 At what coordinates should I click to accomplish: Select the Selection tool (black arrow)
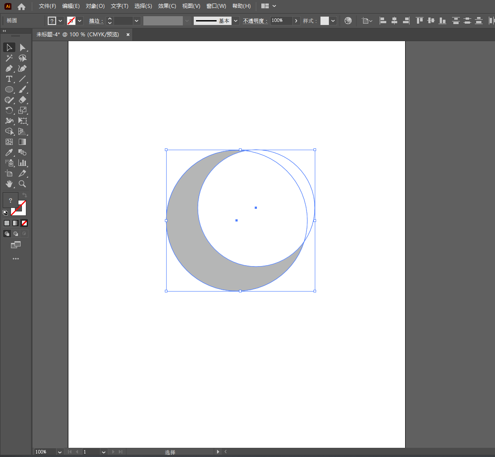pos(9,48)
